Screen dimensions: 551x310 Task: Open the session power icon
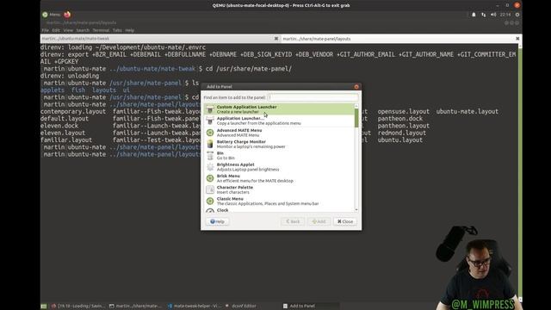(x=517, y=15)
